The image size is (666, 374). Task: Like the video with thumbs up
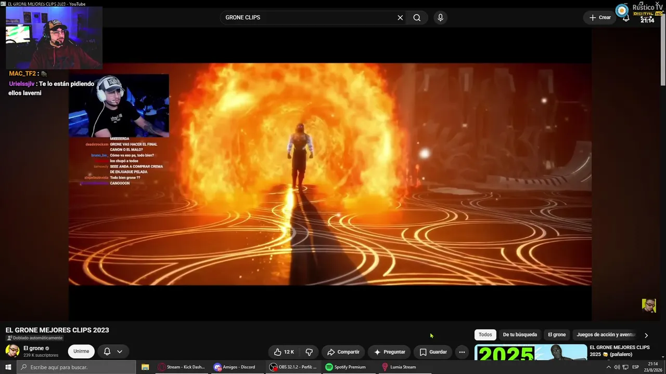point(284,352)
